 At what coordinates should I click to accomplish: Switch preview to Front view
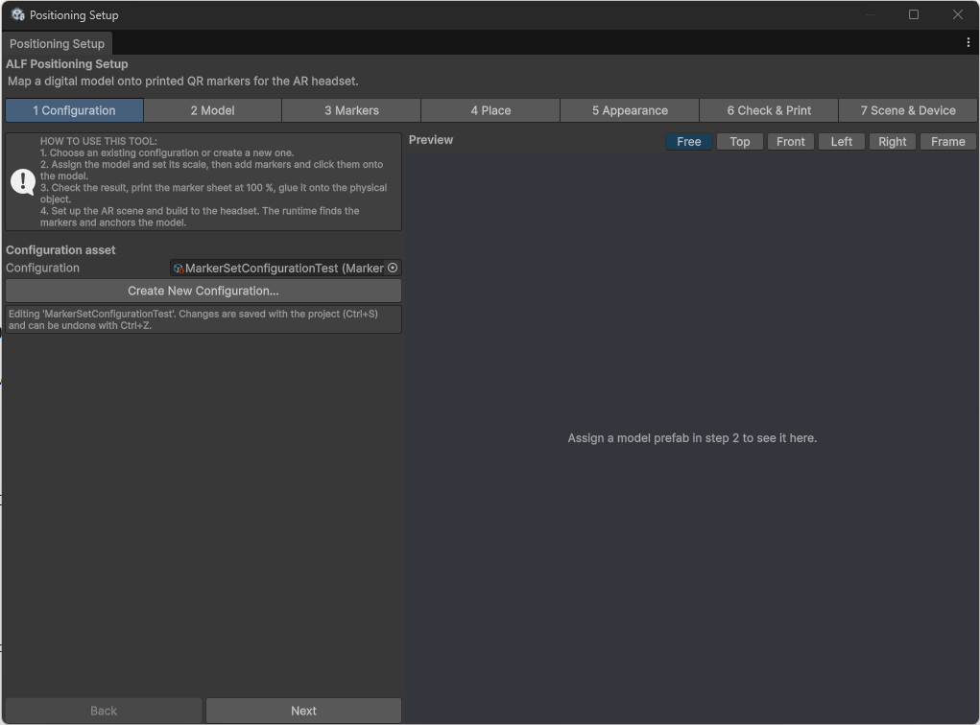(x=791, y=142)
